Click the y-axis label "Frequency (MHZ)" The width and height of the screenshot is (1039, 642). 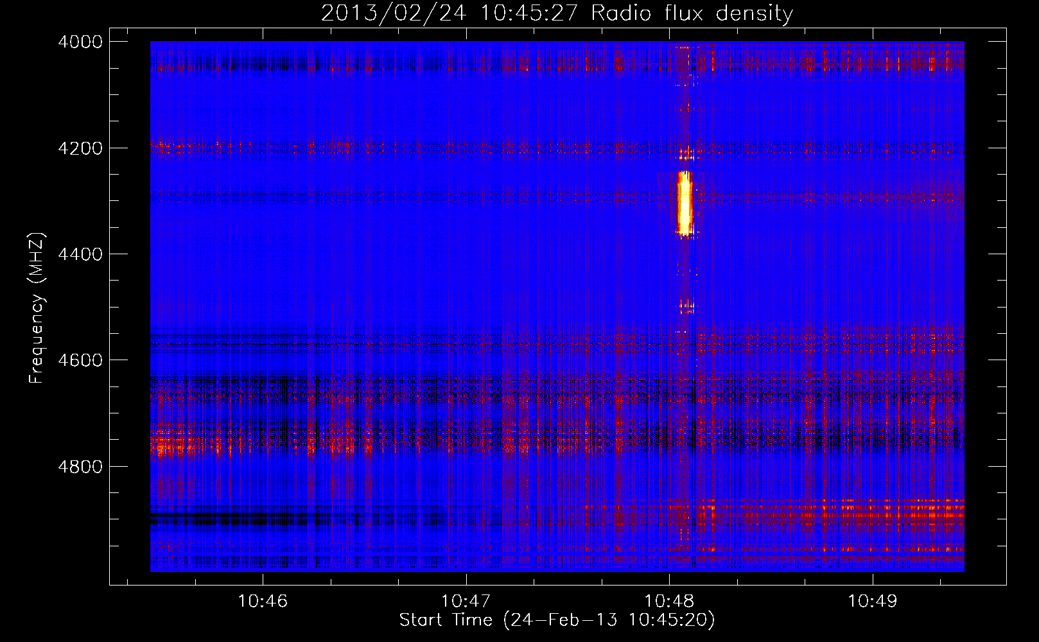tap(37, 308)
